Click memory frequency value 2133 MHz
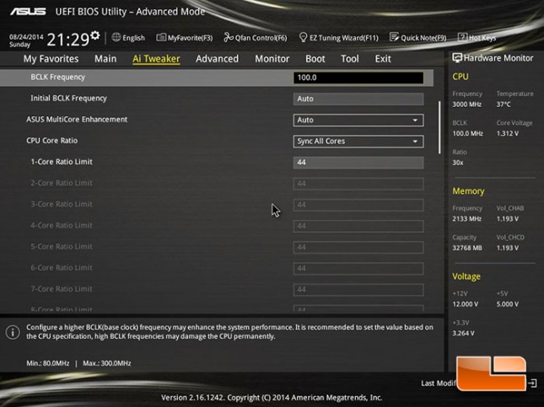Screen dimensions: 544x407 [x=466, y=219]
